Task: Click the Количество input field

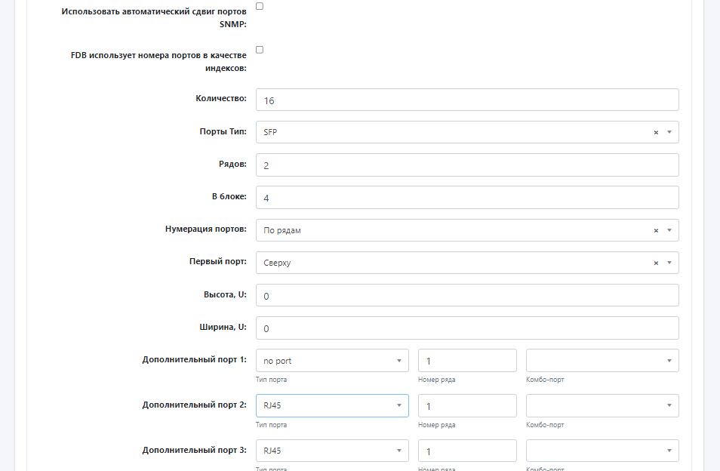Action: pos(466,100)
